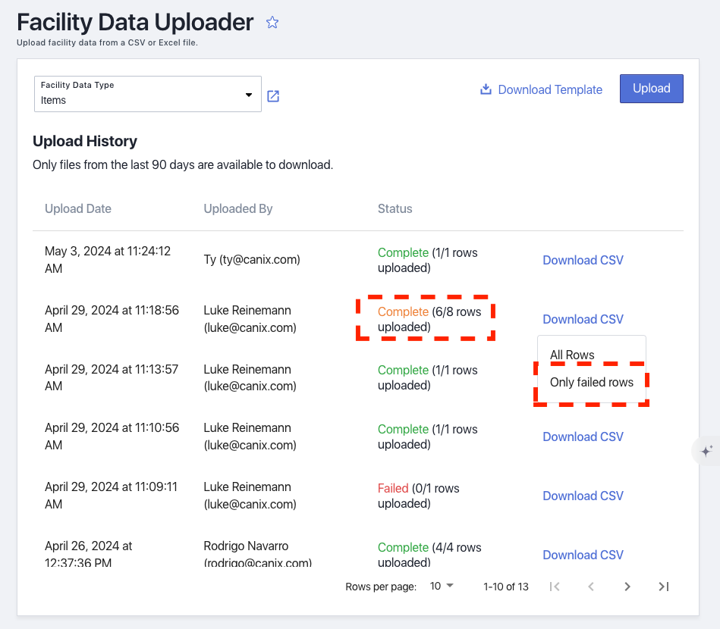Viewport: 720px width, 629px height.
Task: Click the download icon next to Download Template
Action: [x=485, y=89]
